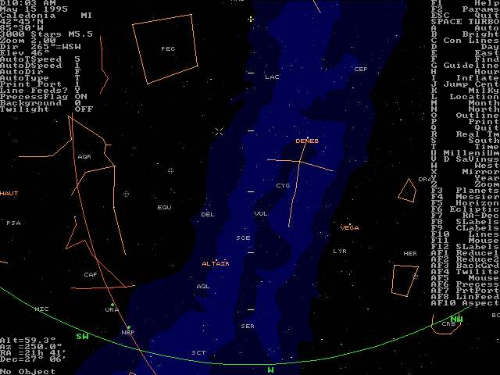Click the NEP planet marker
This screenshot has height=375, width=500.
coord(128,331)
